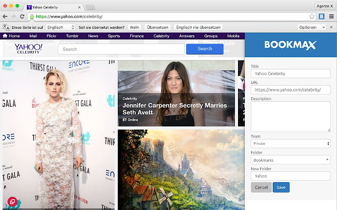337x210 pixels.
Task: Click the Yahoo Search input field
Action: pyautogui.click(x=121, y=49)
